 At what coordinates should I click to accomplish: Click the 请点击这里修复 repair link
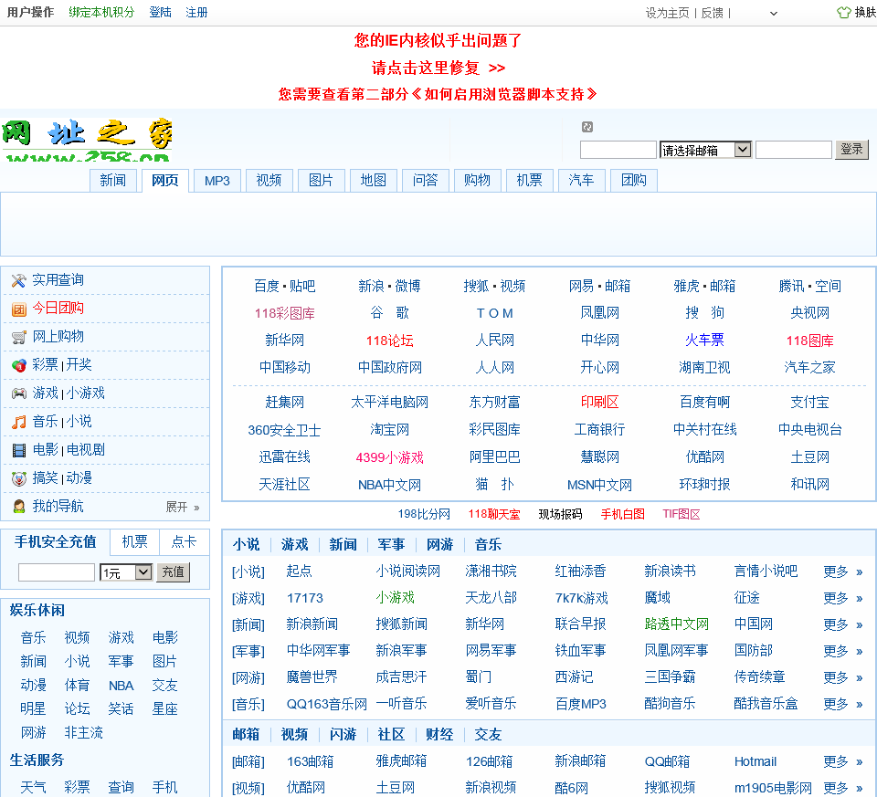pos(438,68)
